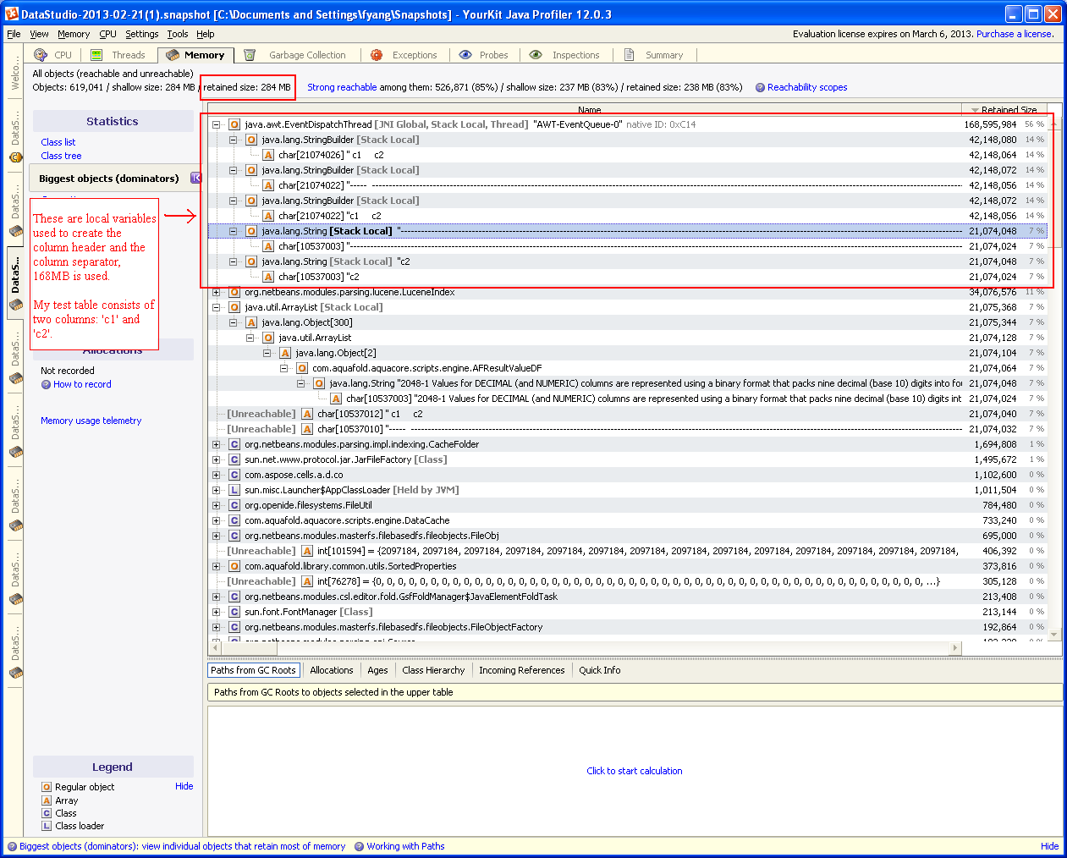Sort by the Name column header
Image resolution: width=1067 pixels, height=858 pixels.
(586, 110)
